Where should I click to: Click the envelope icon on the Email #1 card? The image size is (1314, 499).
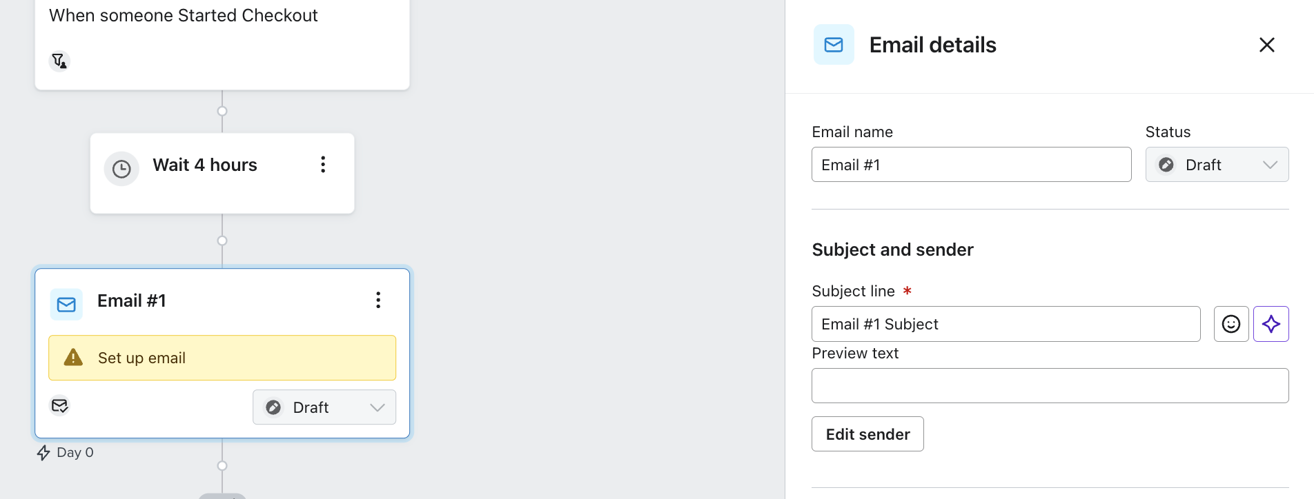(66, 305)
